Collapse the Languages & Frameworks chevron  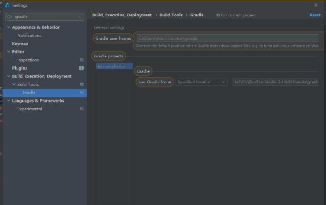(x=9, y=101)
